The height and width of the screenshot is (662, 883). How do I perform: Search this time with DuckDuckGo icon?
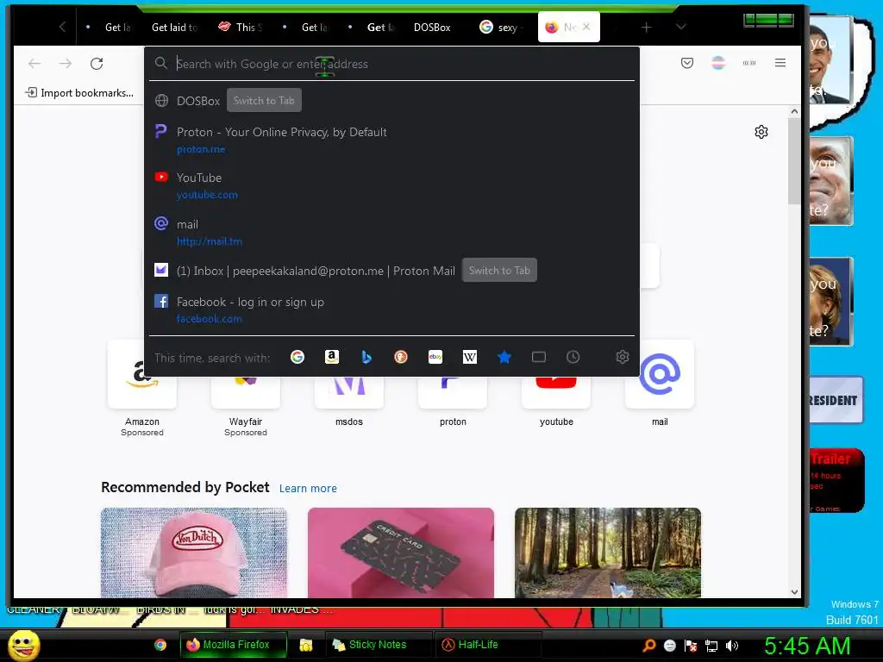[x=401, y=357]
